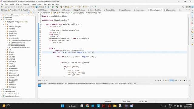Switch to the Debug view tab
The image size is (194, 109).
pyautogui.click(x=4, y=10)
